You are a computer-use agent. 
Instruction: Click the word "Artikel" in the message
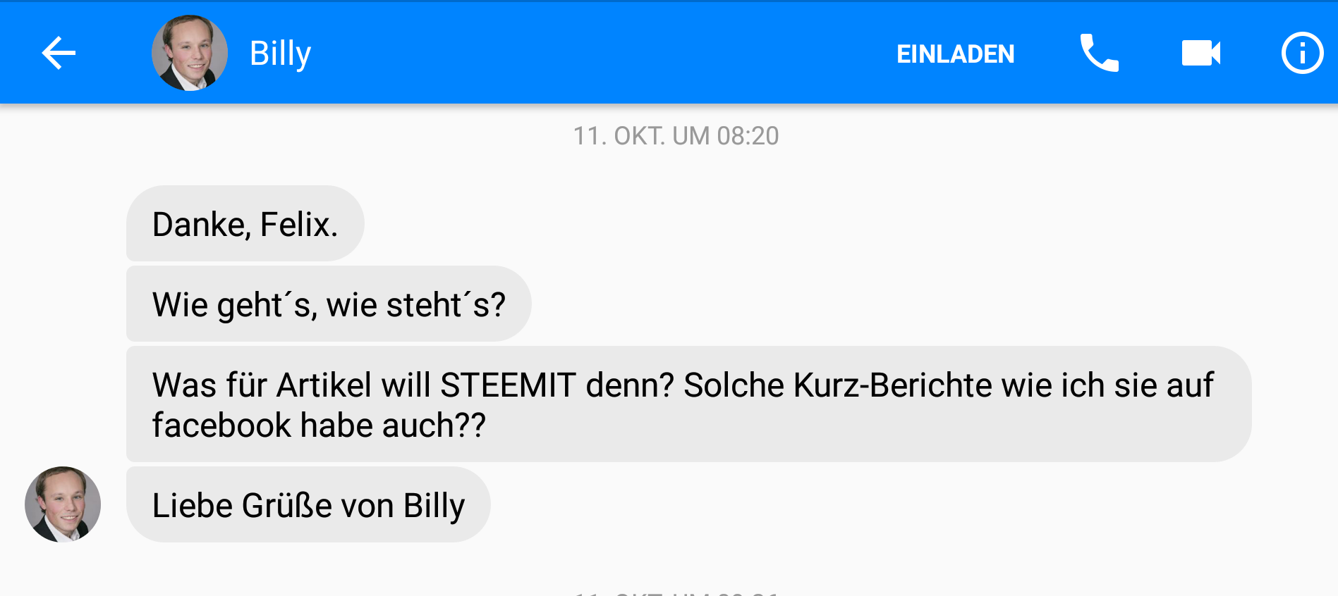pyautogui.click(x=324, y=385)
